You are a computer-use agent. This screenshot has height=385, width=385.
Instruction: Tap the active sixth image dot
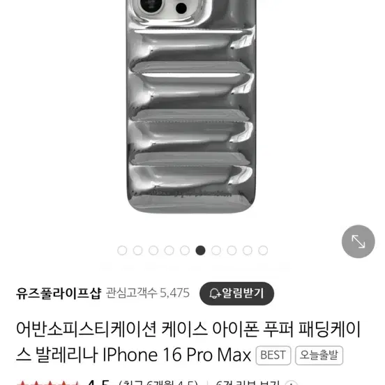click(x=200, y=250)
